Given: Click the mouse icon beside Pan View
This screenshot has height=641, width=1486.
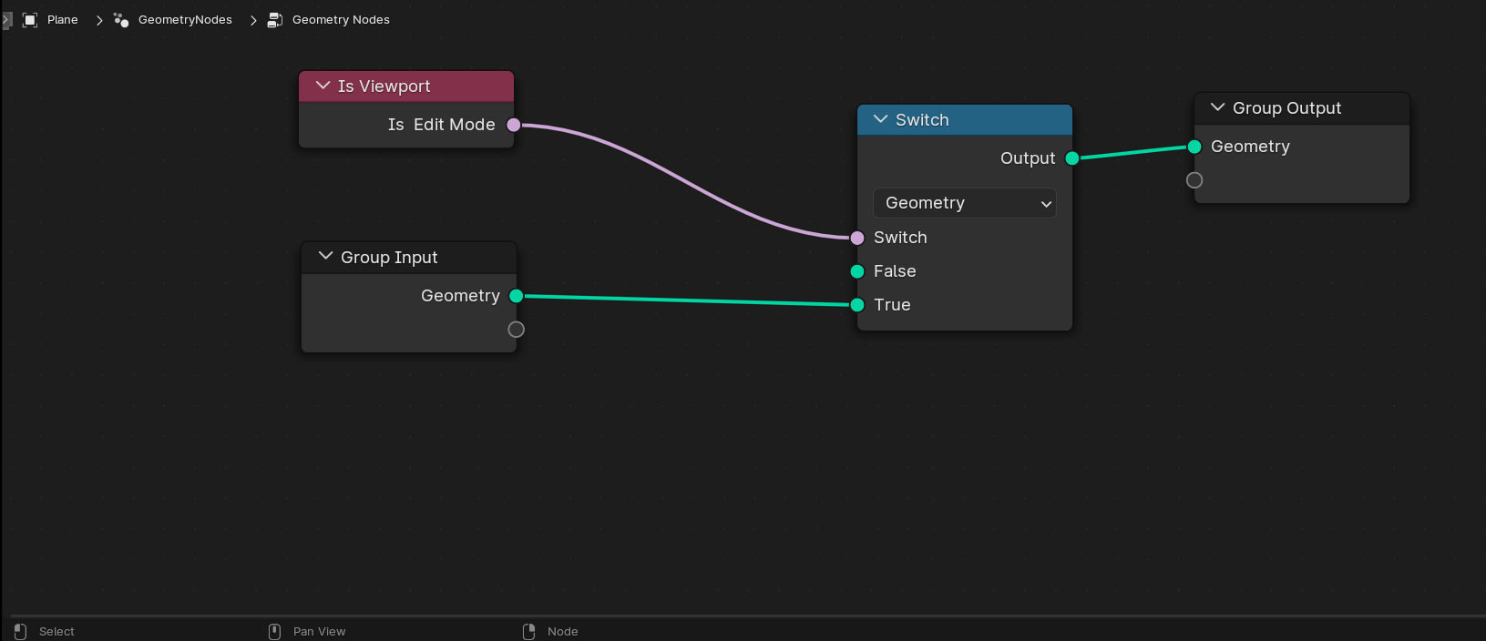Looking at the screenshot, I should pos(274,631).
